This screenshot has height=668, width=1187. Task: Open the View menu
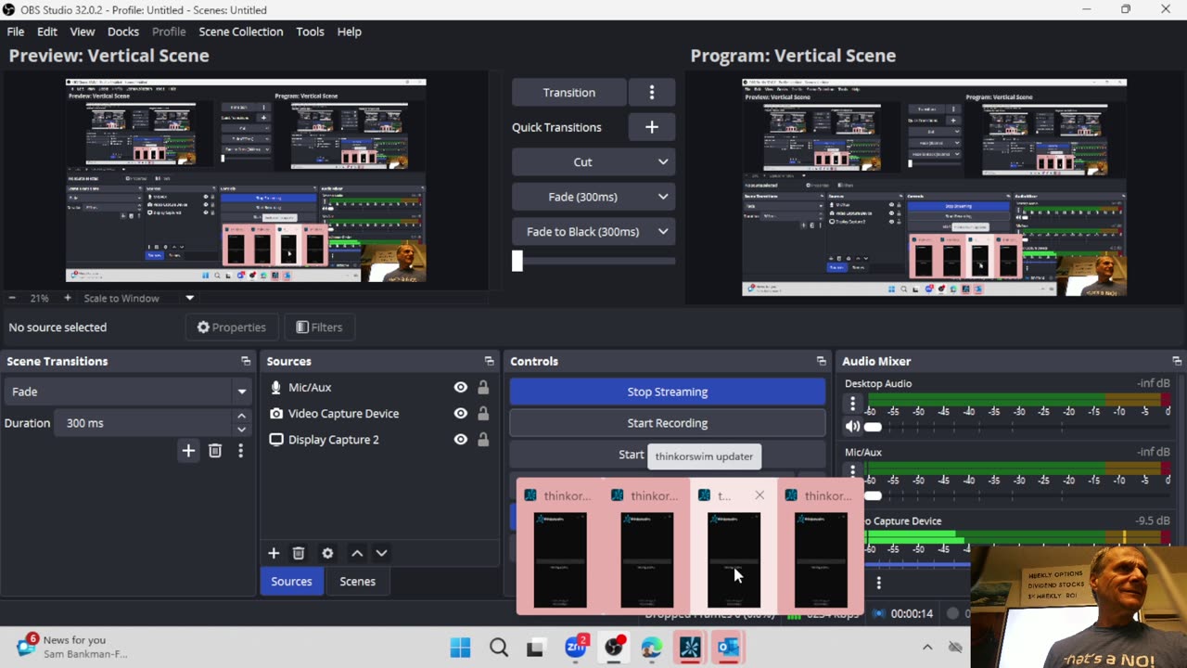click(83, 32)
